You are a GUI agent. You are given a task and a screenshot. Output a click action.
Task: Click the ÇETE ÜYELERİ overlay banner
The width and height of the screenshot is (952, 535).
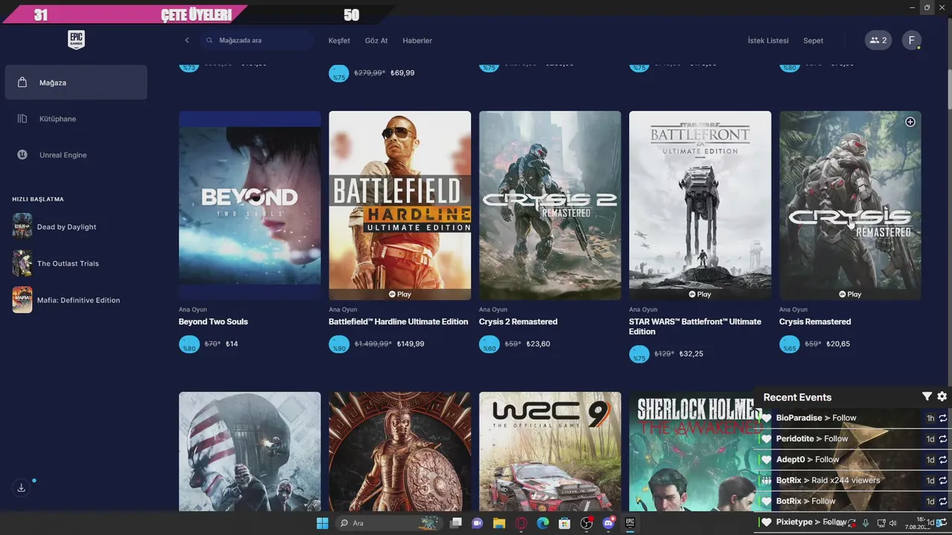click(196, 14)
